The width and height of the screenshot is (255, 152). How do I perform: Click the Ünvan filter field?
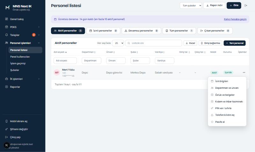tap(116, 60)
